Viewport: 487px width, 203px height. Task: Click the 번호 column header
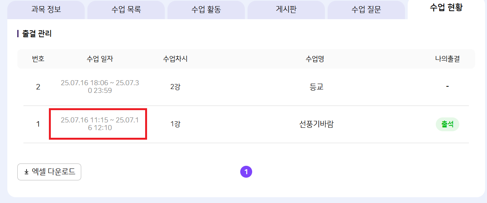[x=38, y=59]
